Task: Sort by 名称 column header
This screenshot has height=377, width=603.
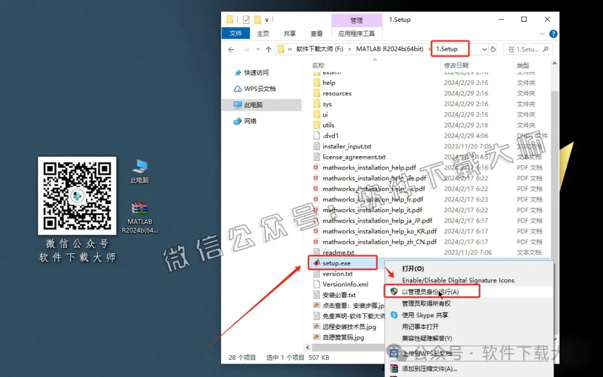Action: click(x=318, y=65)
